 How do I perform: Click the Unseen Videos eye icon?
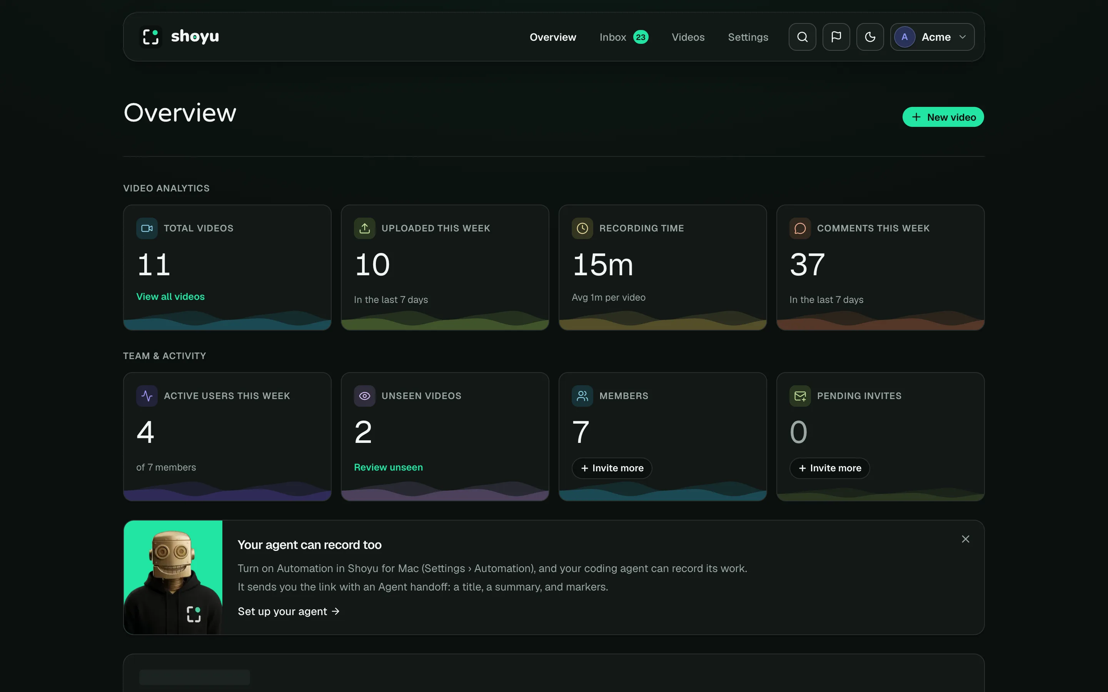point(364,396)
